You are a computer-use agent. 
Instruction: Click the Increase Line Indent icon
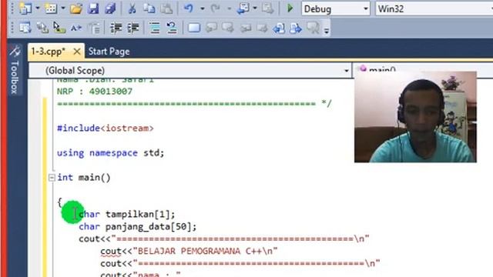point(133,28)
